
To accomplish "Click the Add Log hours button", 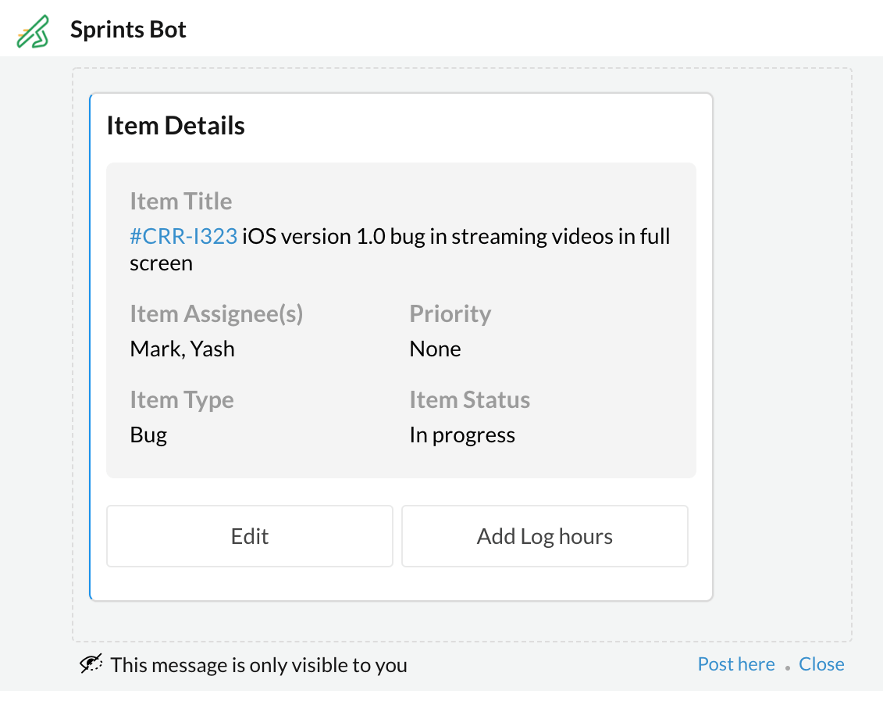I will (x=544, y=536).
